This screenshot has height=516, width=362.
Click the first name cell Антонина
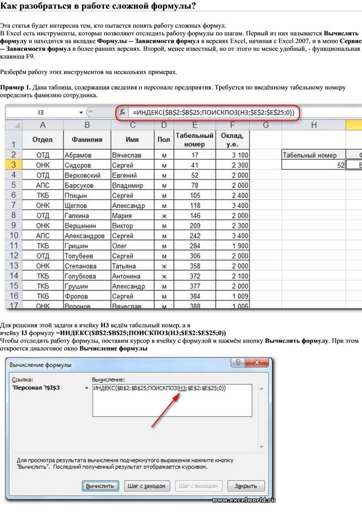click(x=133, y=276)
